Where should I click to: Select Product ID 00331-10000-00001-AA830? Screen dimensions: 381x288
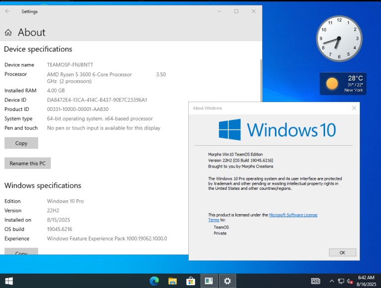(x=78, y=109)
